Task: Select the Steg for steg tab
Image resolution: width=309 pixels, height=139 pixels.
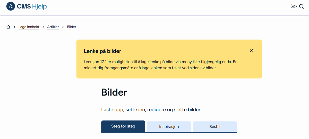Action: (123, 126)
